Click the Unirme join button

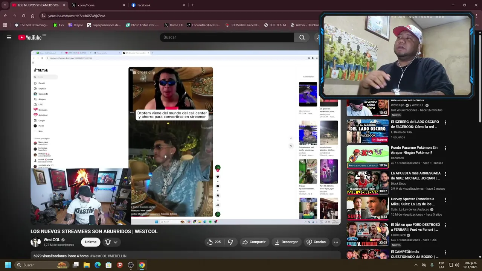pos(90,242)
